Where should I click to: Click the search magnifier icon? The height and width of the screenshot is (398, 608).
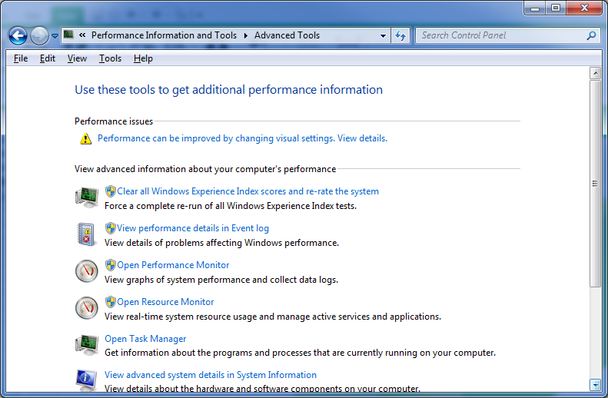(591, 35)
